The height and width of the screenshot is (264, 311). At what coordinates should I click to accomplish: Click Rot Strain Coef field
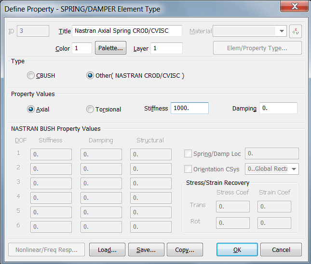(274, 223)
